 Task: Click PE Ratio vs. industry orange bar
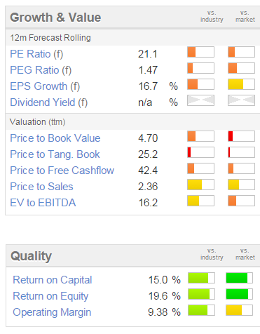[200, 52]
